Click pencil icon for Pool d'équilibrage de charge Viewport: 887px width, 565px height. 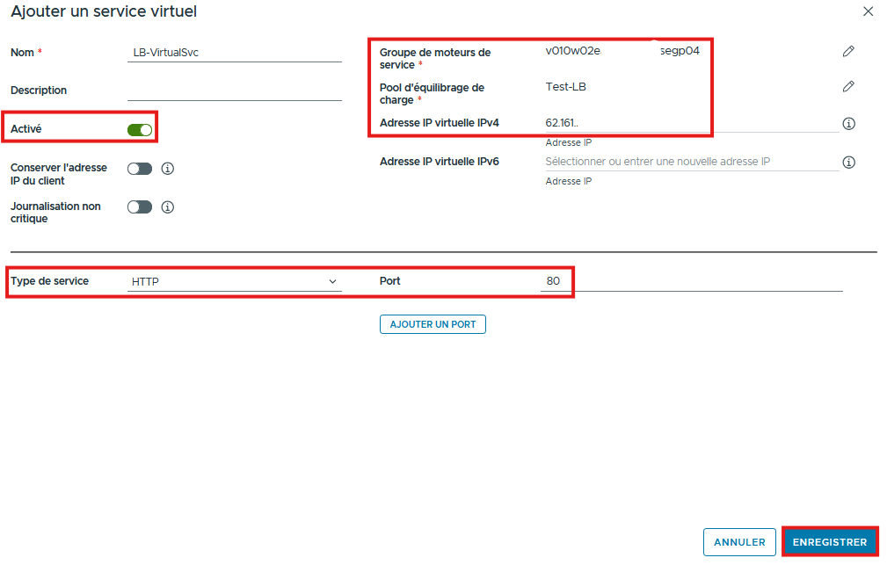point(847,86)
